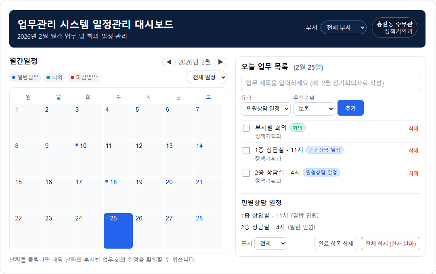The height and width of the screenshot is (274, 436).
Task: Check the 1층 상담실 - 11시 task
Action: pos(246,151)
